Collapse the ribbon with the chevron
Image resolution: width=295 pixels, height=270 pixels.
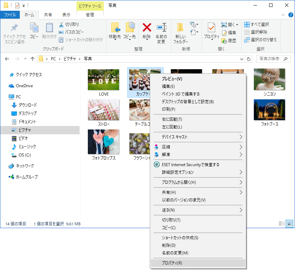coord(283,15)
